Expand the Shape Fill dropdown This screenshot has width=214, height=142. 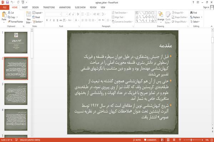pos(178,13)
